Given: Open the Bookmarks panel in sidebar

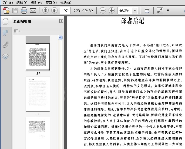Looking at the screenshot, I should tap(5, 33).
